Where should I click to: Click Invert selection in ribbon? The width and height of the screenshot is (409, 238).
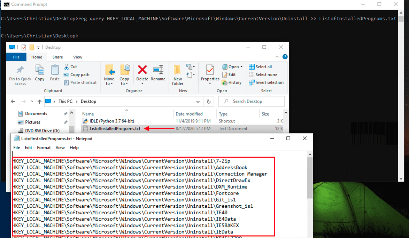[266, 82]
